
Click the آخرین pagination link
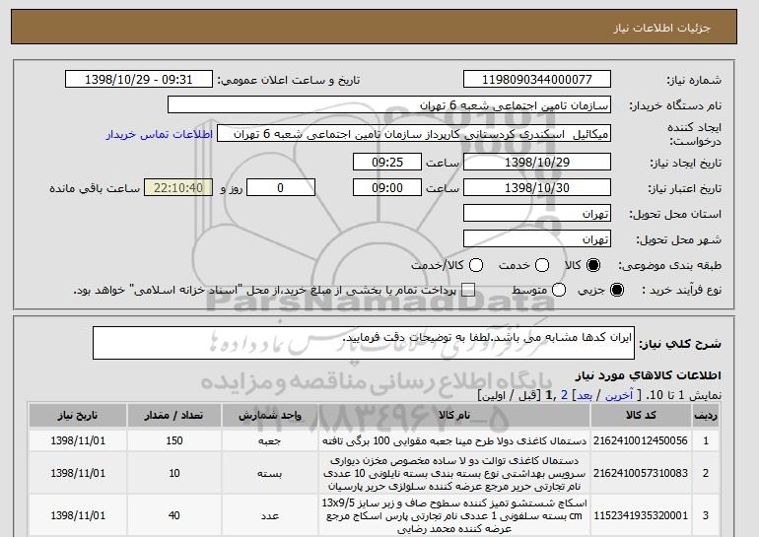click(619, 395)
